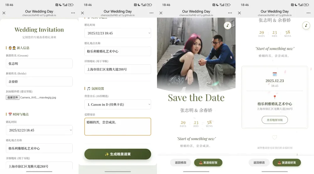This screenshot has height=174, width=314.
Task: Click the 生成唯美请柬 generate button
Action: (x=118, y=154)
